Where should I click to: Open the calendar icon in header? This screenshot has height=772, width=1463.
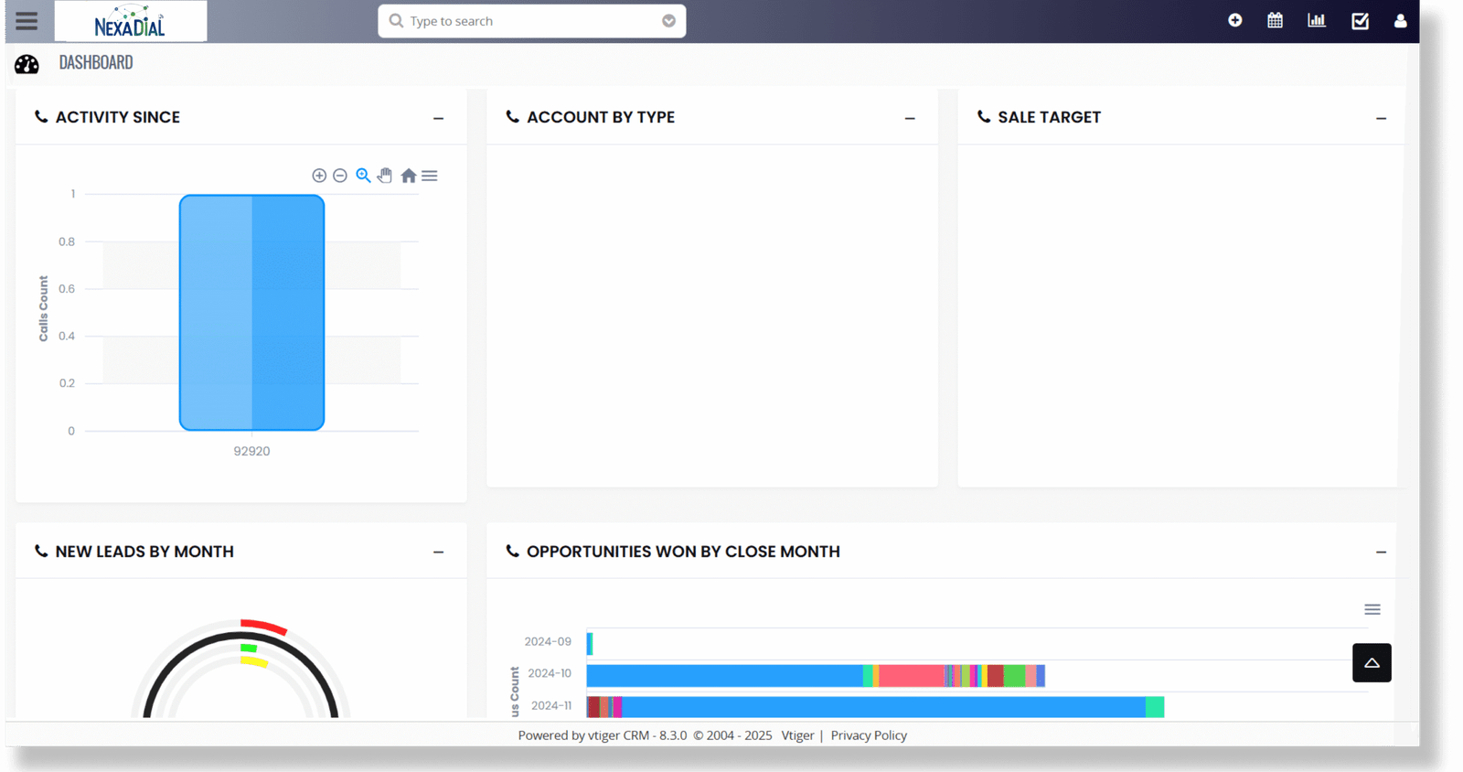coord(1275,20)
